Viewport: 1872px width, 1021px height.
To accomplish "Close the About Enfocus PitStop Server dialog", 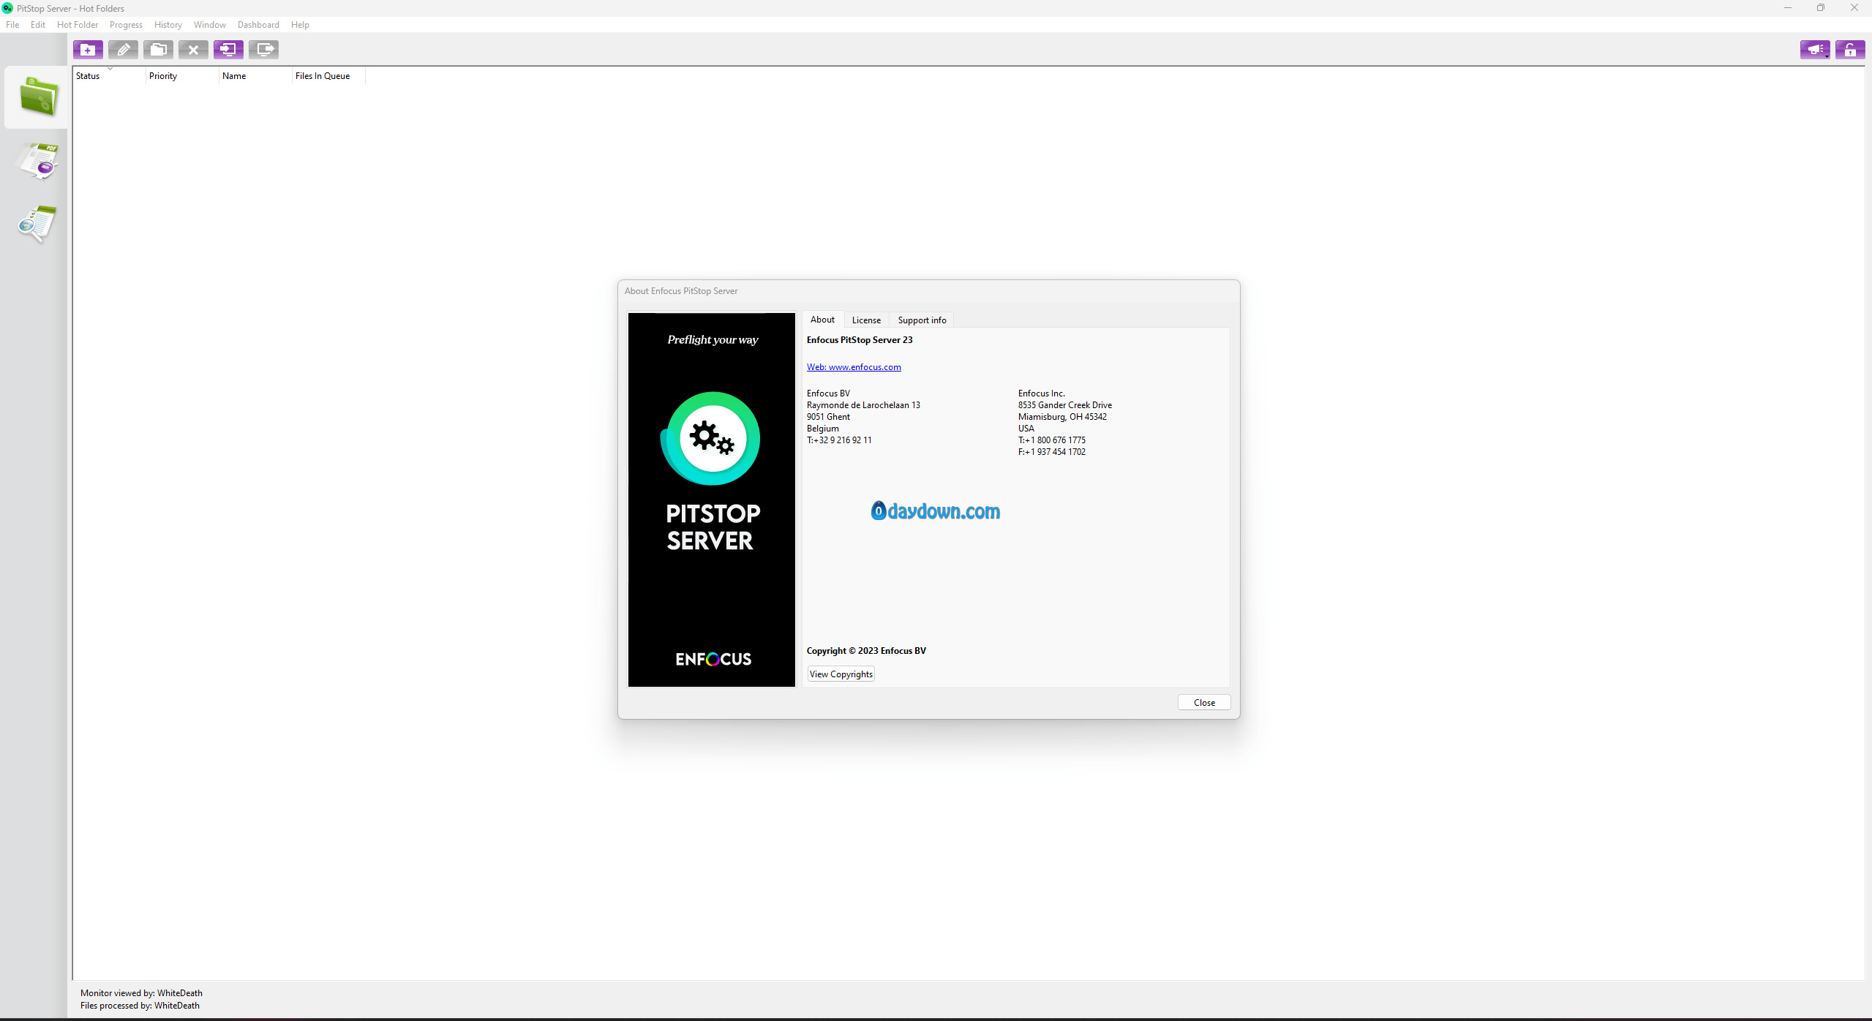I will pos(1204,703).
